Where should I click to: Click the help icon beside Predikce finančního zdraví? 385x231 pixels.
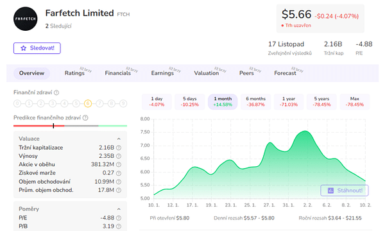pos(85,118)
